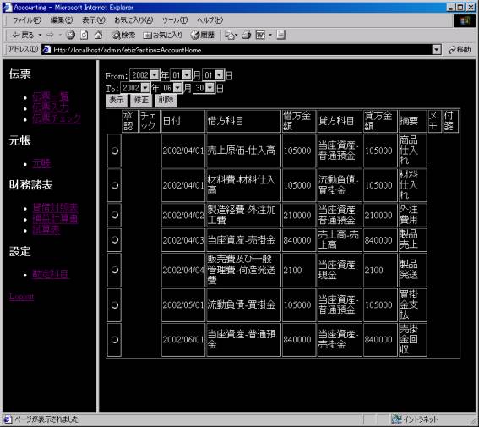Open the ツール(T) menu
The image size is (479, 427).
(175, 20)
